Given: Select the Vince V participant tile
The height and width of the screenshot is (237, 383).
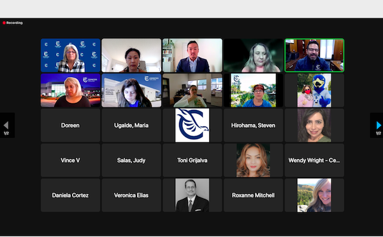Looking at the screenshot, I should [x=70, y=160].
